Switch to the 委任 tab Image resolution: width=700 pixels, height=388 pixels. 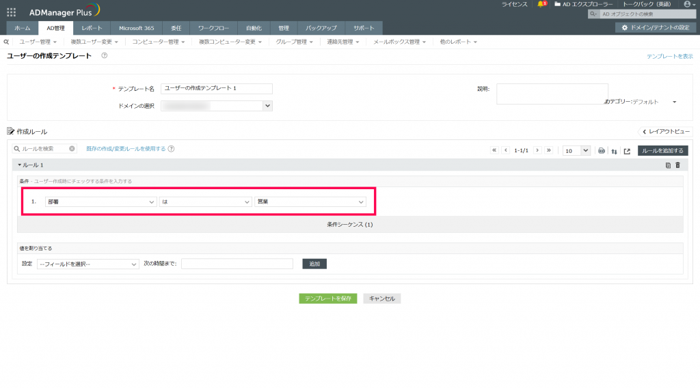click(176, 28)
